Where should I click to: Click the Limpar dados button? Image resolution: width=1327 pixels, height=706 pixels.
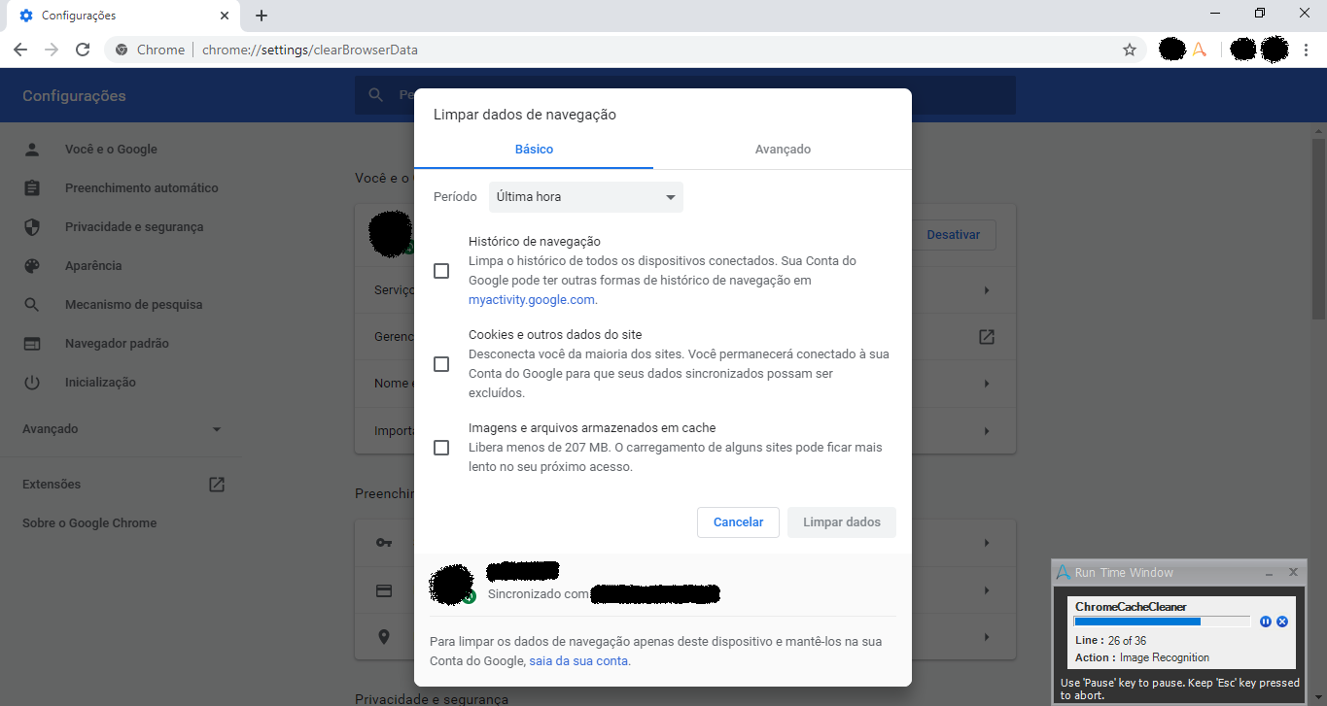pos(842,522)
